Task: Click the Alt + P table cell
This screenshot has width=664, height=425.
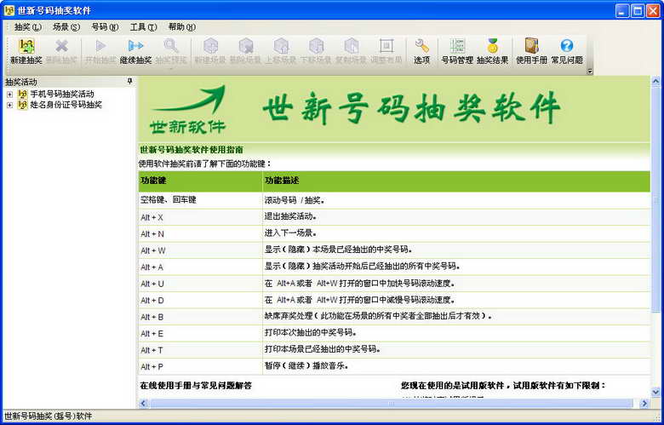Action: click(x=200, y=367)
